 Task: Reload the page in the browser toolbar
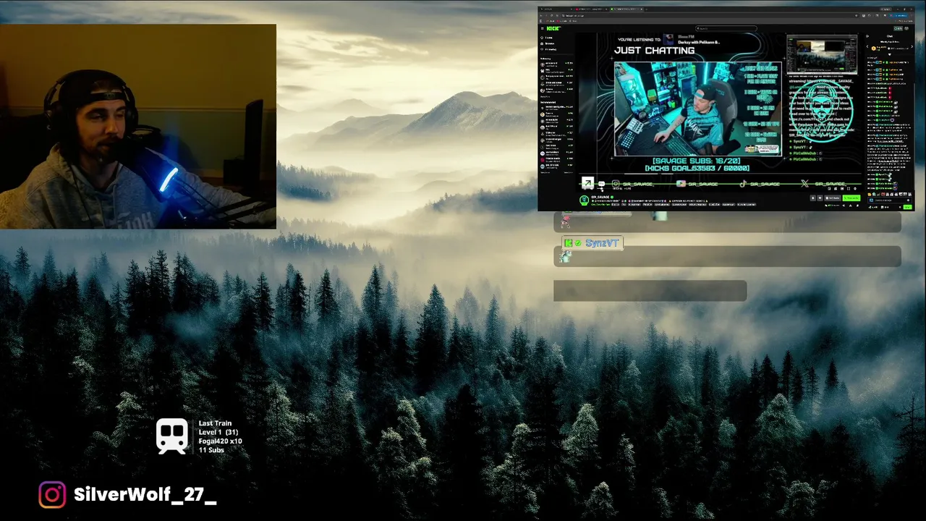click(551, 16)
